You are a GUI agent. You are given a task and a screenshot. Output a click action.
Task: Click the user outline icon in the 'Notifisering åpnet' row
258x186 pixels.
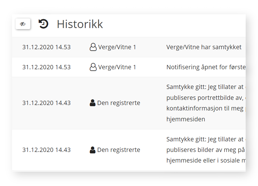pyautogui.click(x=93, y=67)
